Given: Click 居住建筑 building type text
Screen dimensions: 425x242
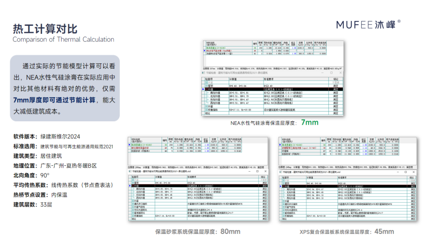Looking at the screenshot, I should tap(51, 156).
